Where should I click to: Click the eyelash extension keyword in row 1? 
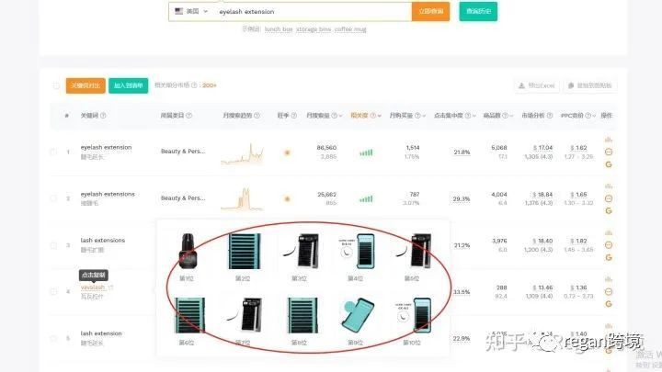pos(106,147)
